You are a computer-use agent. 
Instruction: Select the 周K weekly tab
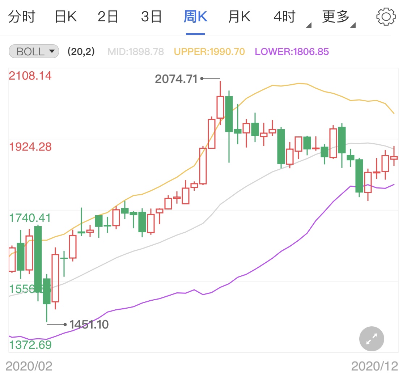[195, 17]
